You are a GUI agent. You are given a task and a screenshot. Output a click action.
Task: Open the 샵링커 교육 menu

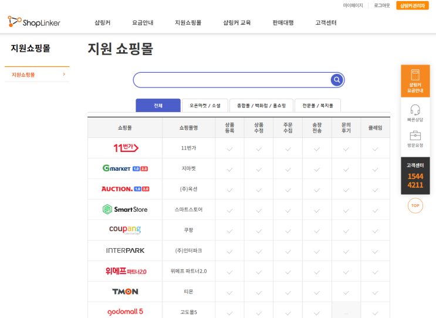tap(237, 22)
